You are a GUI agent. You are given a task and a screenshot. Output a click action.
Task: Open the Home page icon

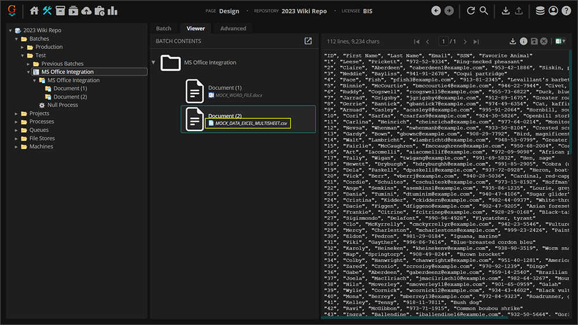pos(34,11)
